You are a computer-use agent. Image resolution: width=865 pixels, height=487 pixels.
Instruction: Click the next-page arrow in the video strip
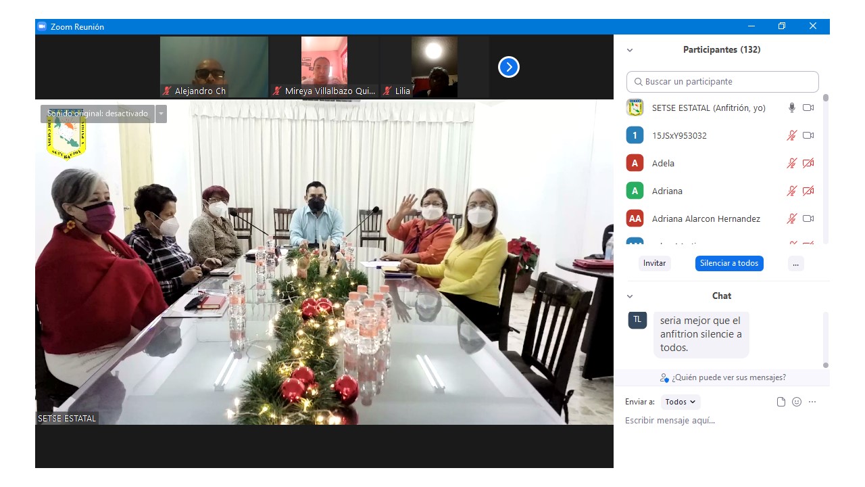(x=509, y=67)
